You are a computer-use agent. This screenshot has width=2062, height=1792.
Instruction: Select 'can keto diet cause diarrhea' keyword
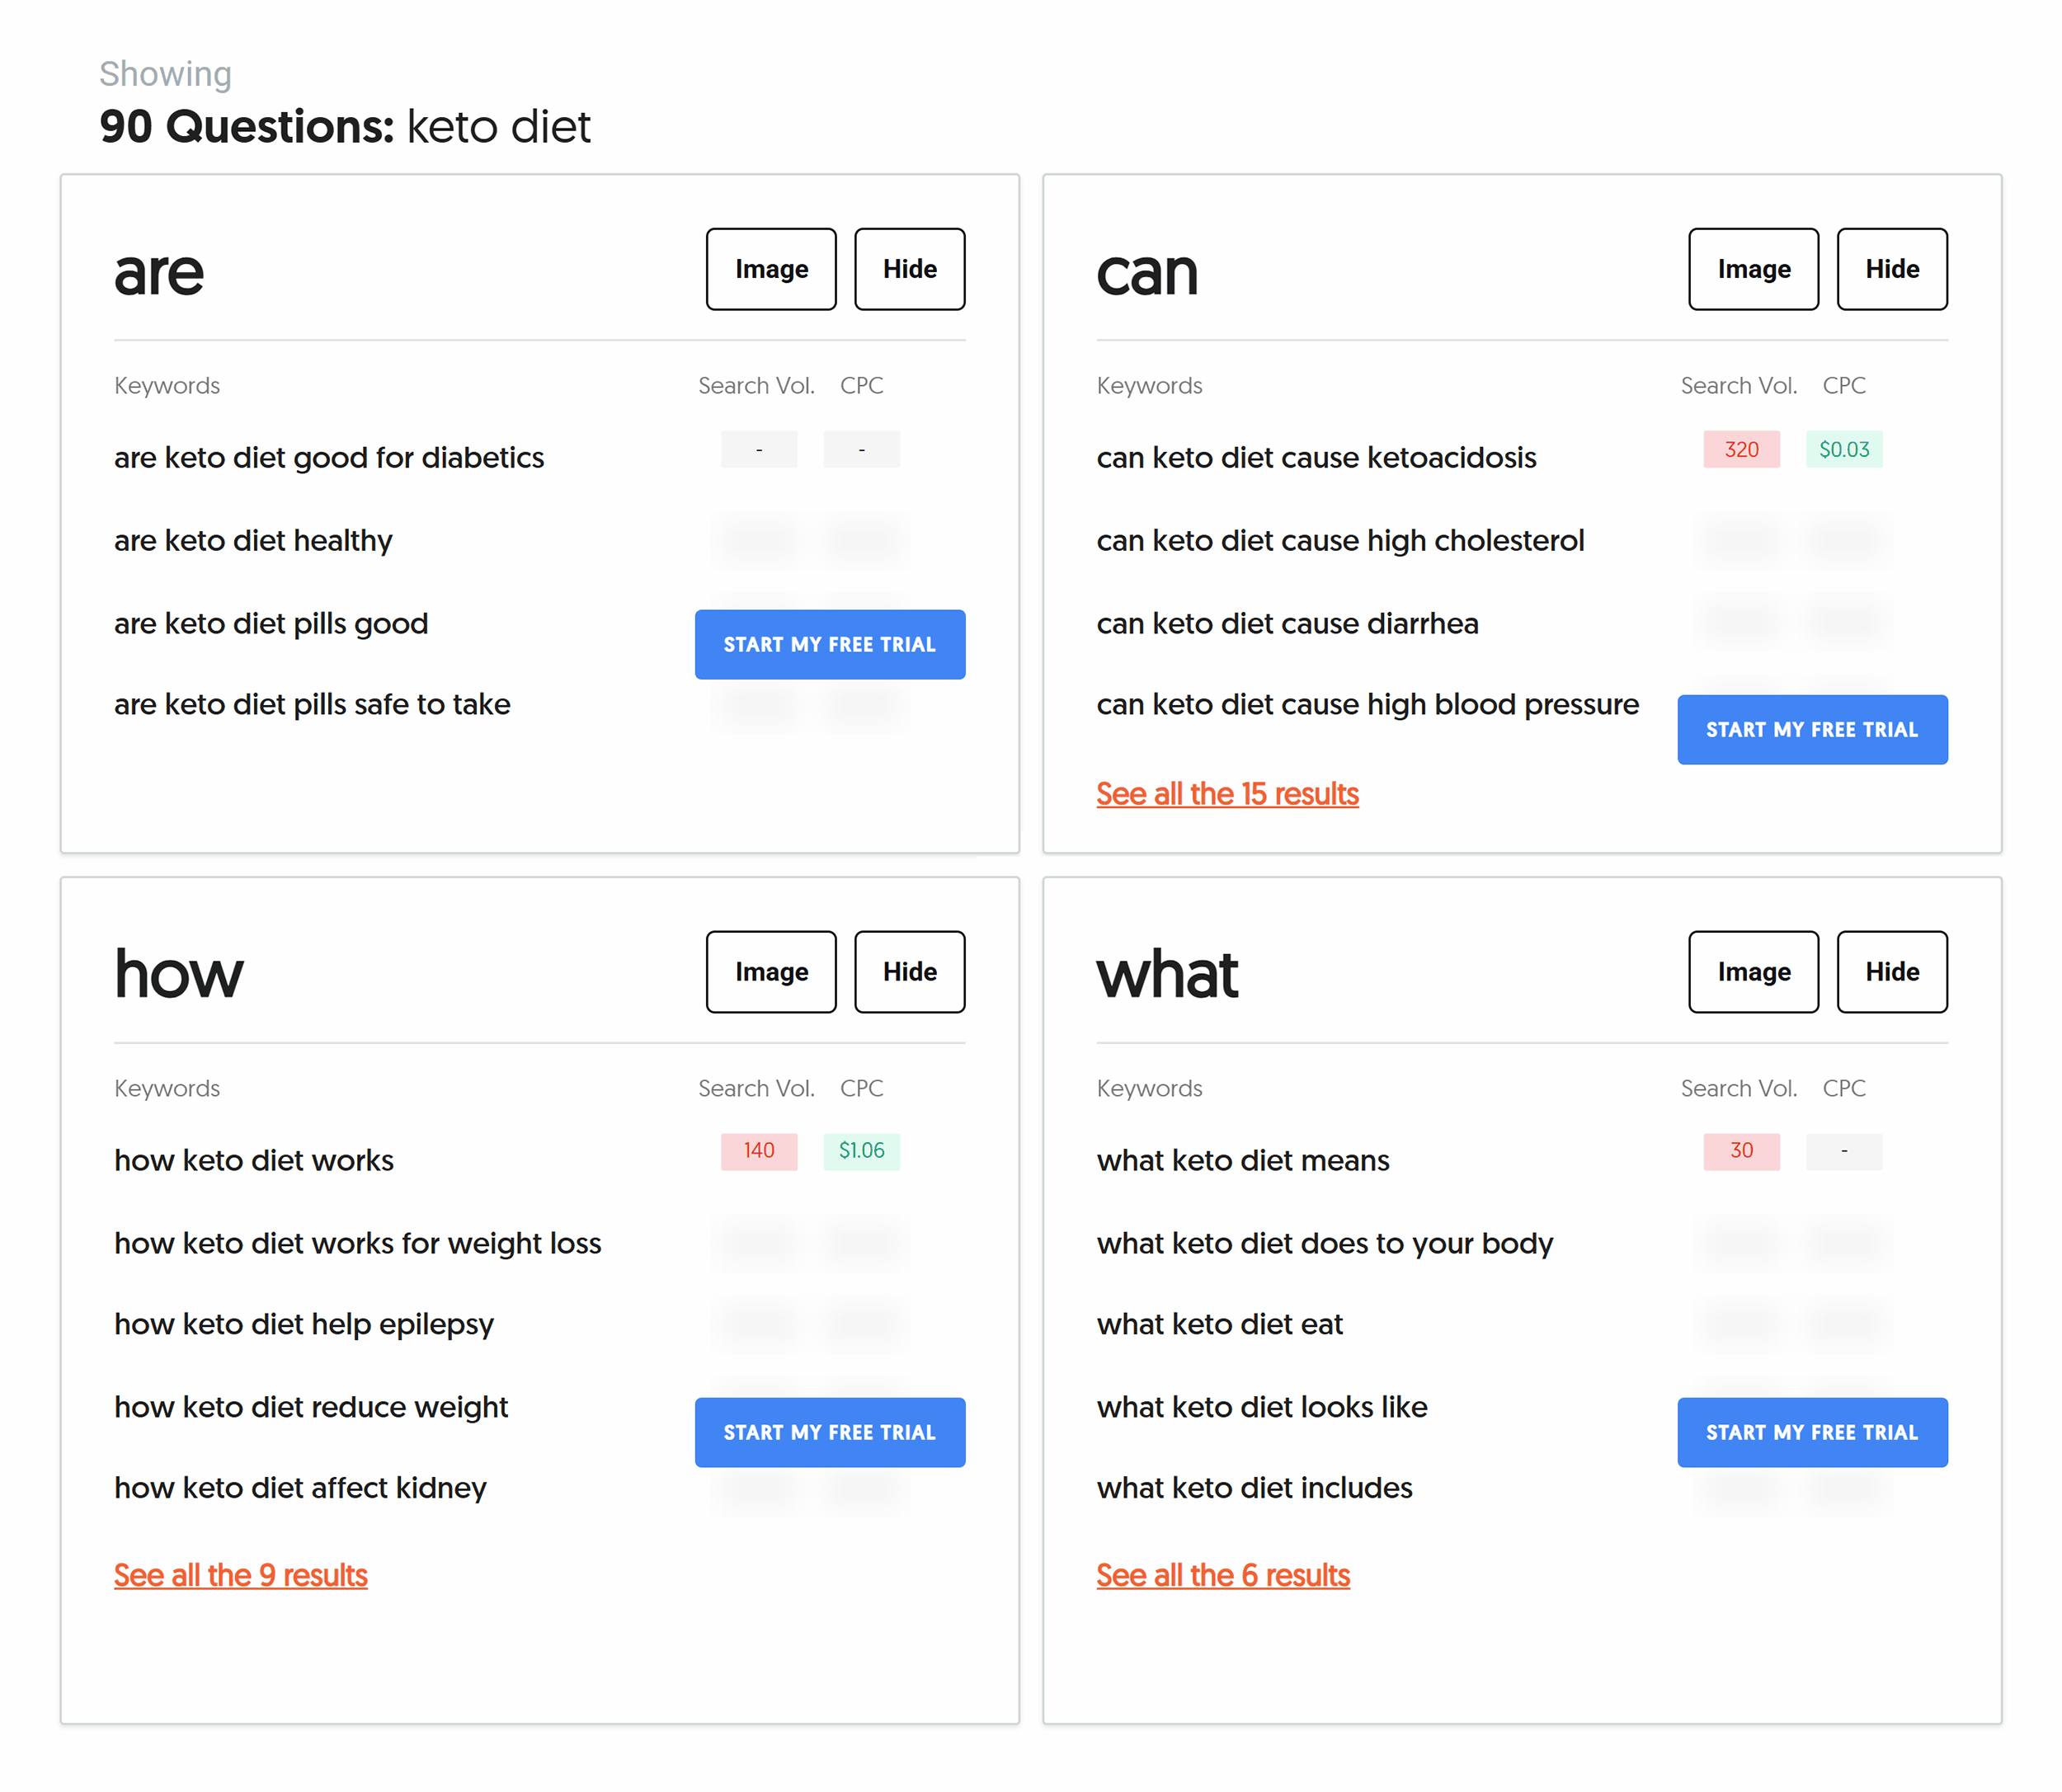[x=1287, y=623]
